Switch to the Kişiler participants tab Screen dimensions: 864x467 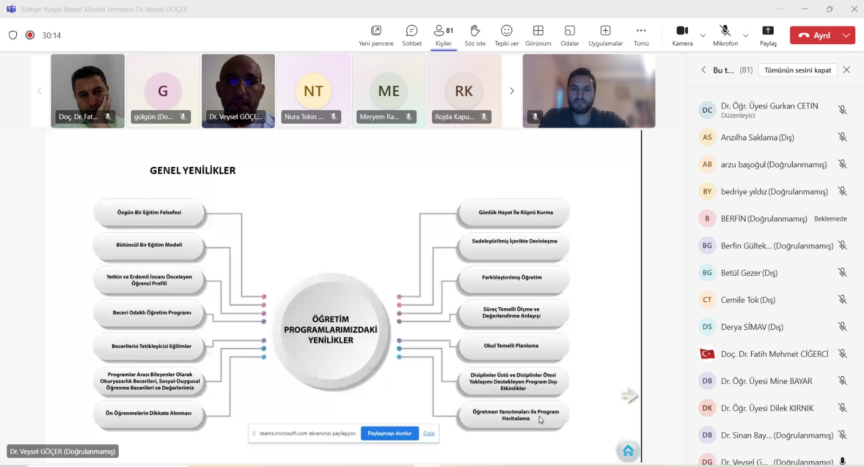click(443, 35)
